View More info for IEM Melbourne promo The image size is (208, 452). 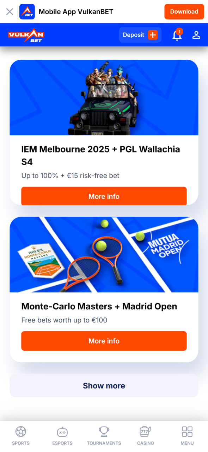pos(104,196)
